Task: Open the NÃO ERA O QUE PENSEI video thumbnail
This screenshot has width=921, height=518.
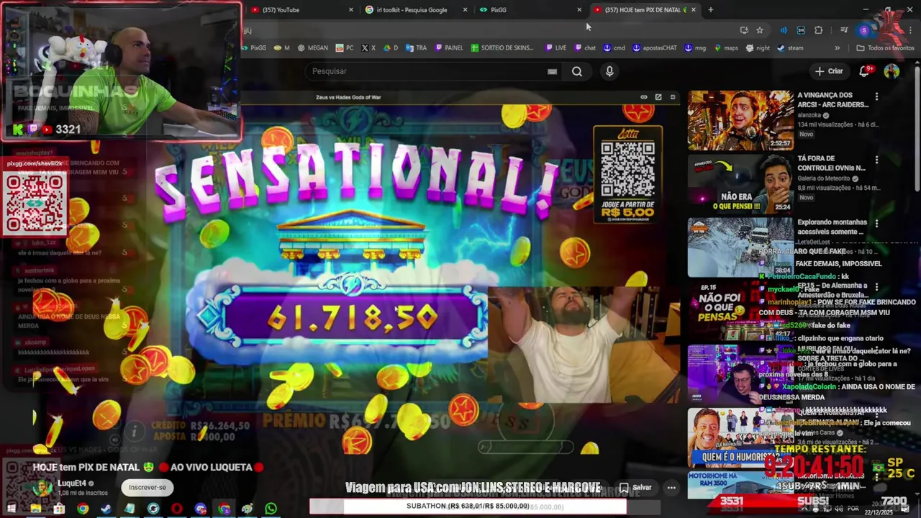Action: point(740,183)
